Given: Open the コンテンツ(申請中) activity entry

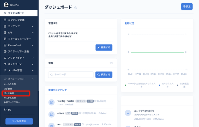Looking at the screenshot, I should pyautogui.click(x=144, y=111).
